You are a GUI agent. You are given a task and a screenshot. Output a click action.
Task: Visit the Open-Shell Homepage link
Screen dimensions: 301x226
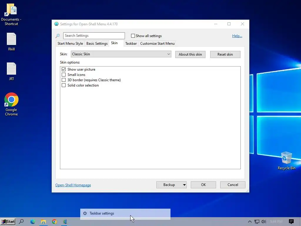click(x=73, y=185)
